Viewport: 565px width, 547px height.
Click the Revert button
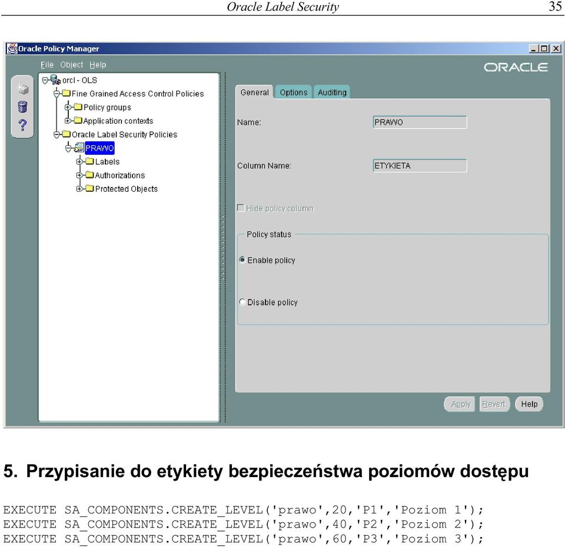point(494,404)
